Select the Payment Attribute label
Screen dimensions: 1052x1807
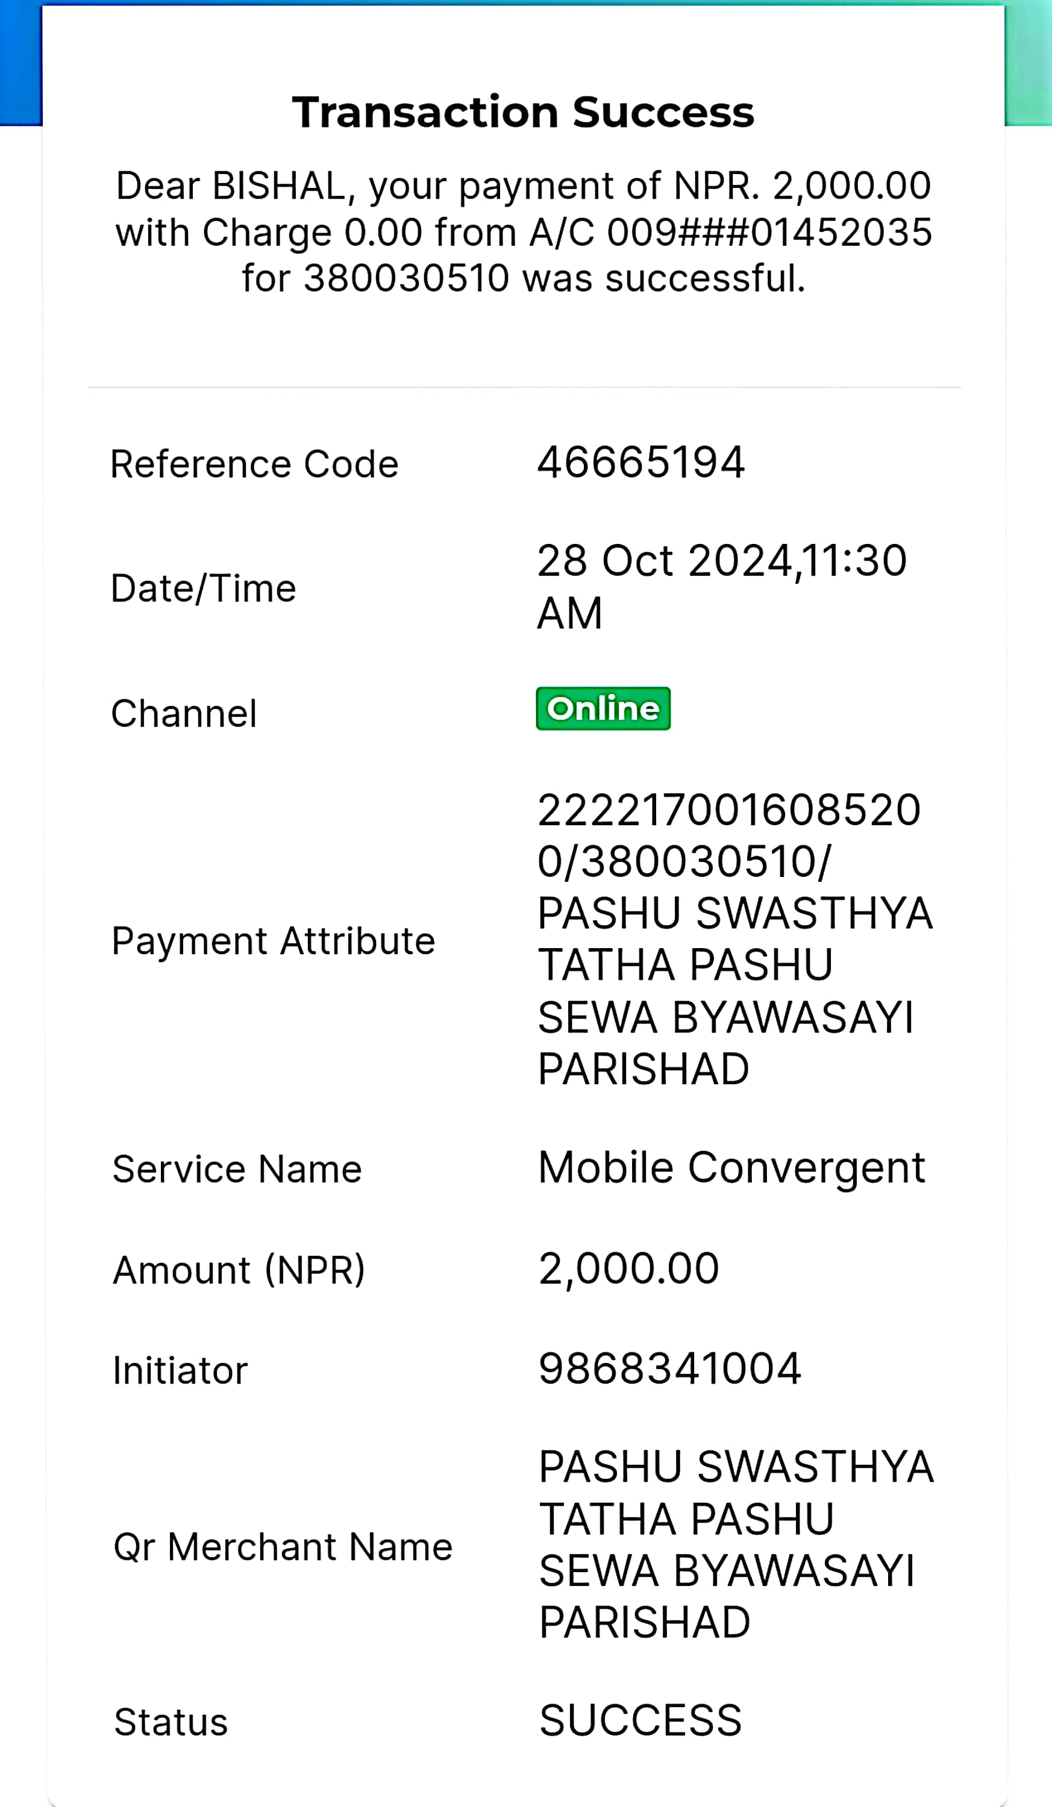274,941
